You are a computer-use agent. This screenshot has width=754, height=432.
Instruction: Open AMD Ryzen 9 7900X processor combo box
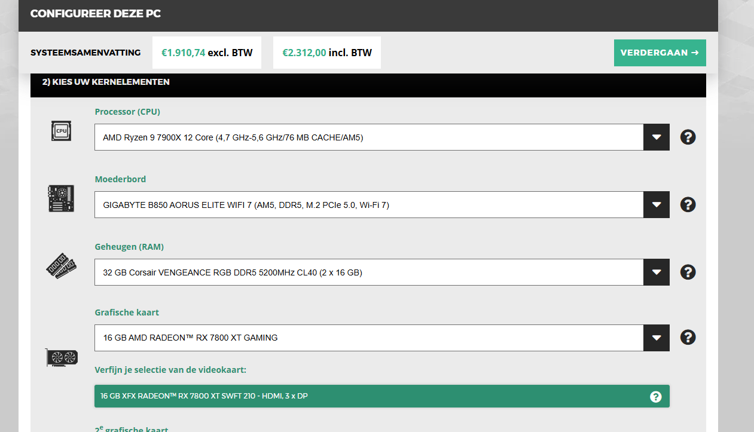tap(382, 137)
